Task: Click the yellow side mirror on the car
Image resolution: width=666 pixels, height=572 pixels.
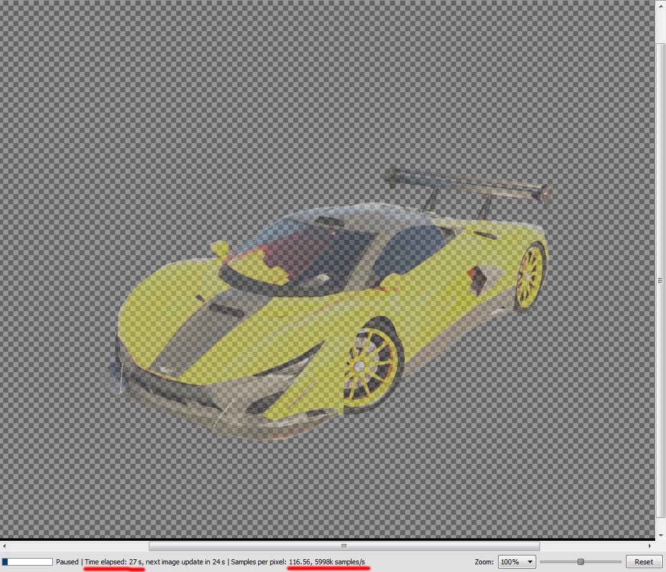Action: click(x=219, y=249)
